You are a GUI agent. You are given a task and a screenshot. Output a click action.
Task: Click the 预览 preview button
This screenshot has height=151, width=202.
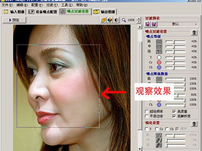coord(14,20)
